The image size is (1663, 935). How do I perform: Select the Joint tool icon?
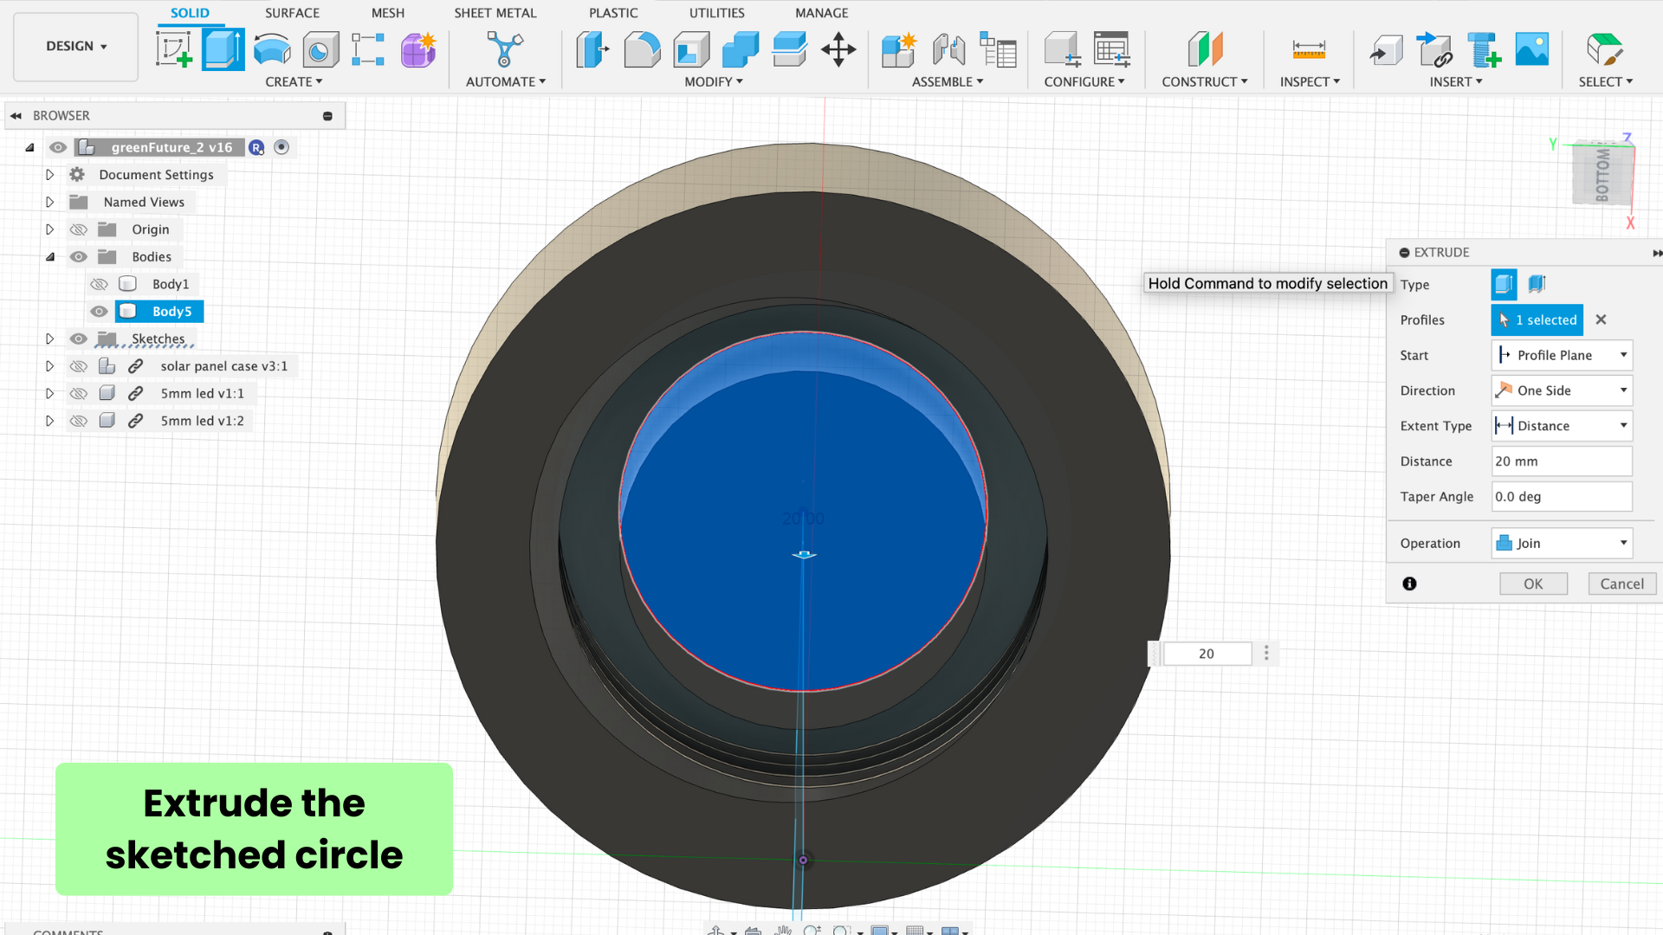[948, 49]
